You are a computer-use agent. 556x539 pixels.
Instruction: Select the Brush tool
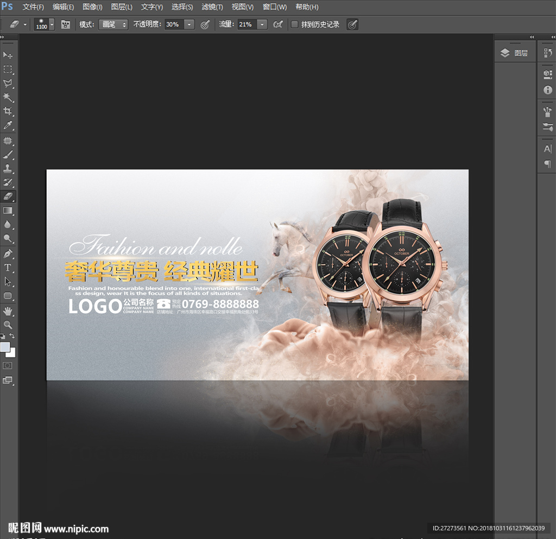pyautogui.click(x=8, y=155)
